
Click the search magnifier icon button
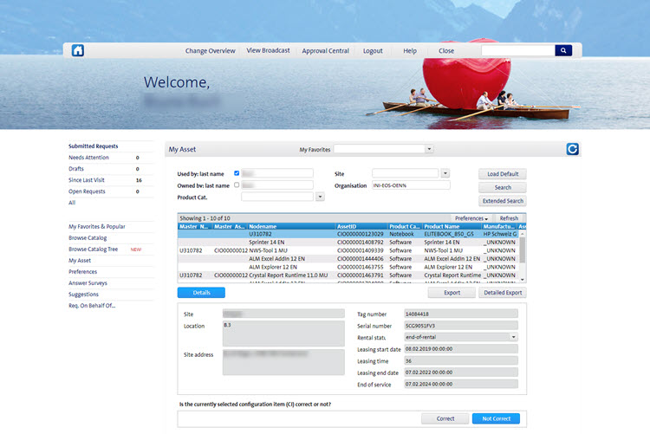click(x=563, y=51)
